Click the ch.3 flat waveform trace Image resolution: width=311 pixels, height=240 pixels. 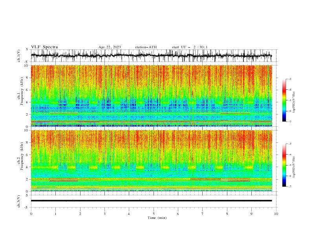click(151, 201)
